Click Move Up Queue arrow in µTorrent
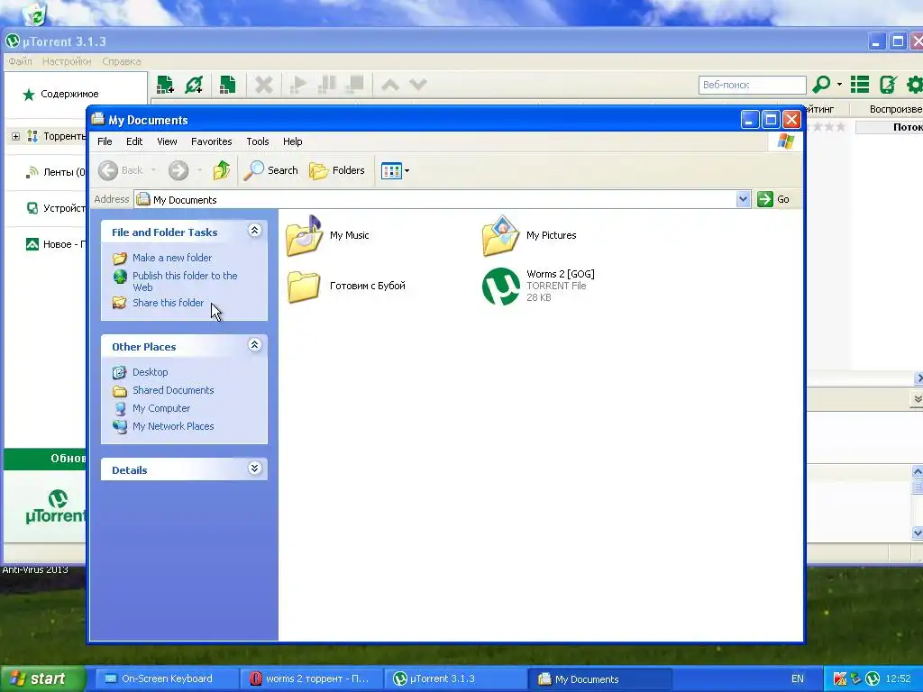This screenshot has width=923, height=692. (390, 85)
